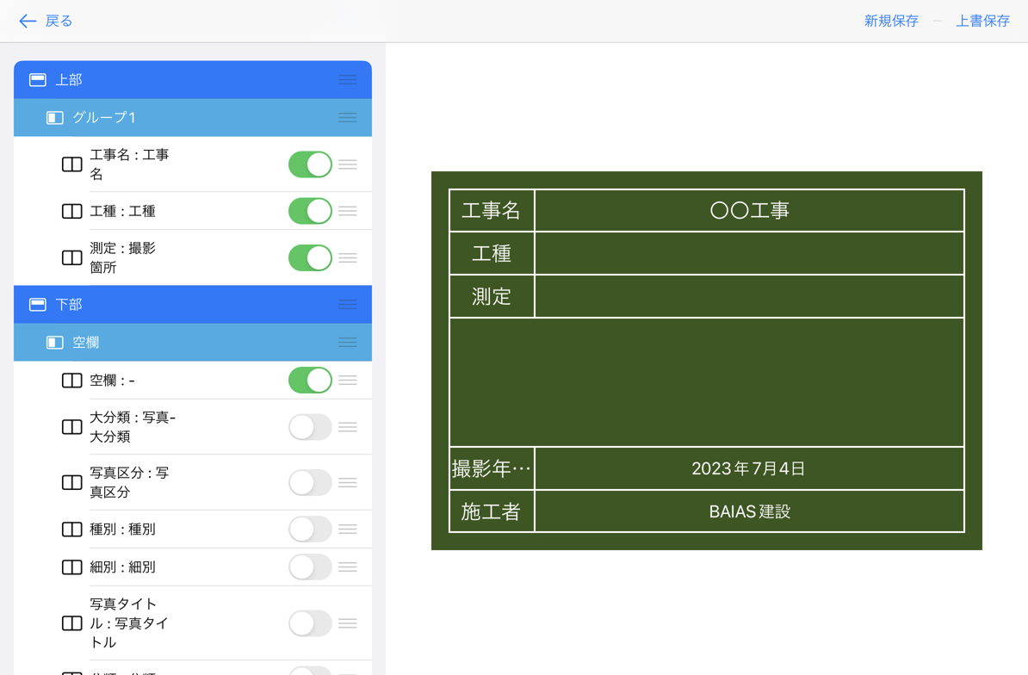Select the グループ1 group header

point(193,118)
